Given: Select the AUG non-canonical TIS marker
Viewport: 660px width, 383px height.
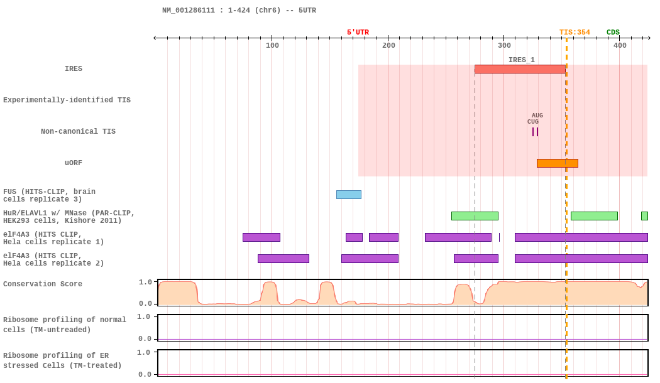Looking at the screenshot, I should coord(537,132).
